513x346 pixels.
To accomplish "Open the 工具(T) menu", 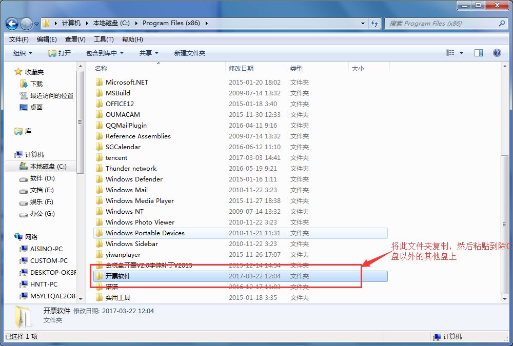I will pos(104,39).
